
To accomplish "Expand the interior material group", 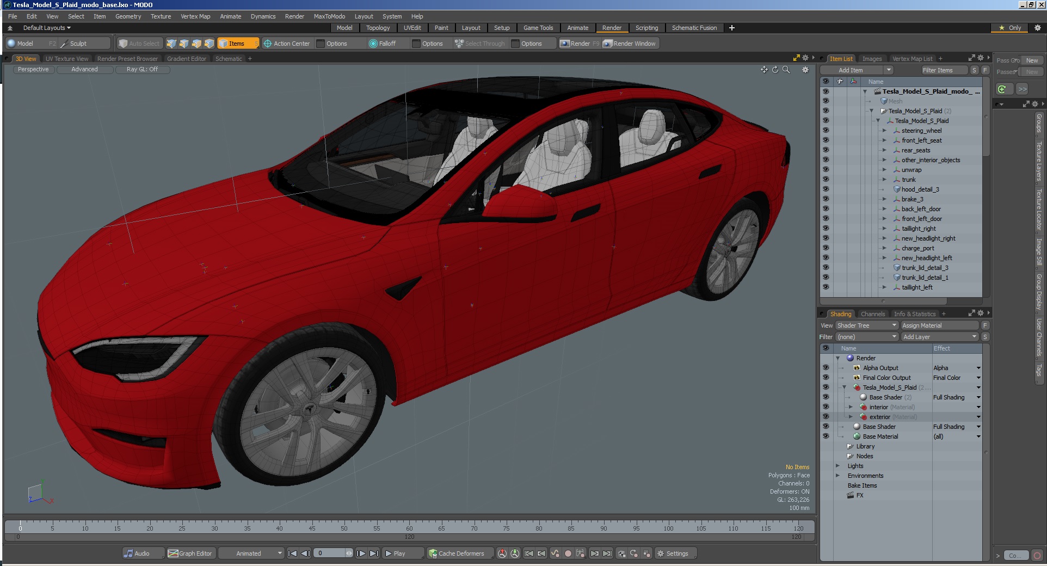I will tap(851, 407).
